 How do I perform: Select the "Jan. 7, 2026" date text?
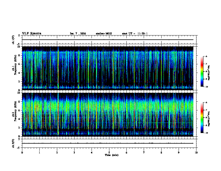[78, 34]
